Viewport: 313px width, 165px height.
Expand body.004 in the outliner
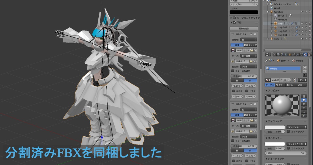click(x=271, y=35)
